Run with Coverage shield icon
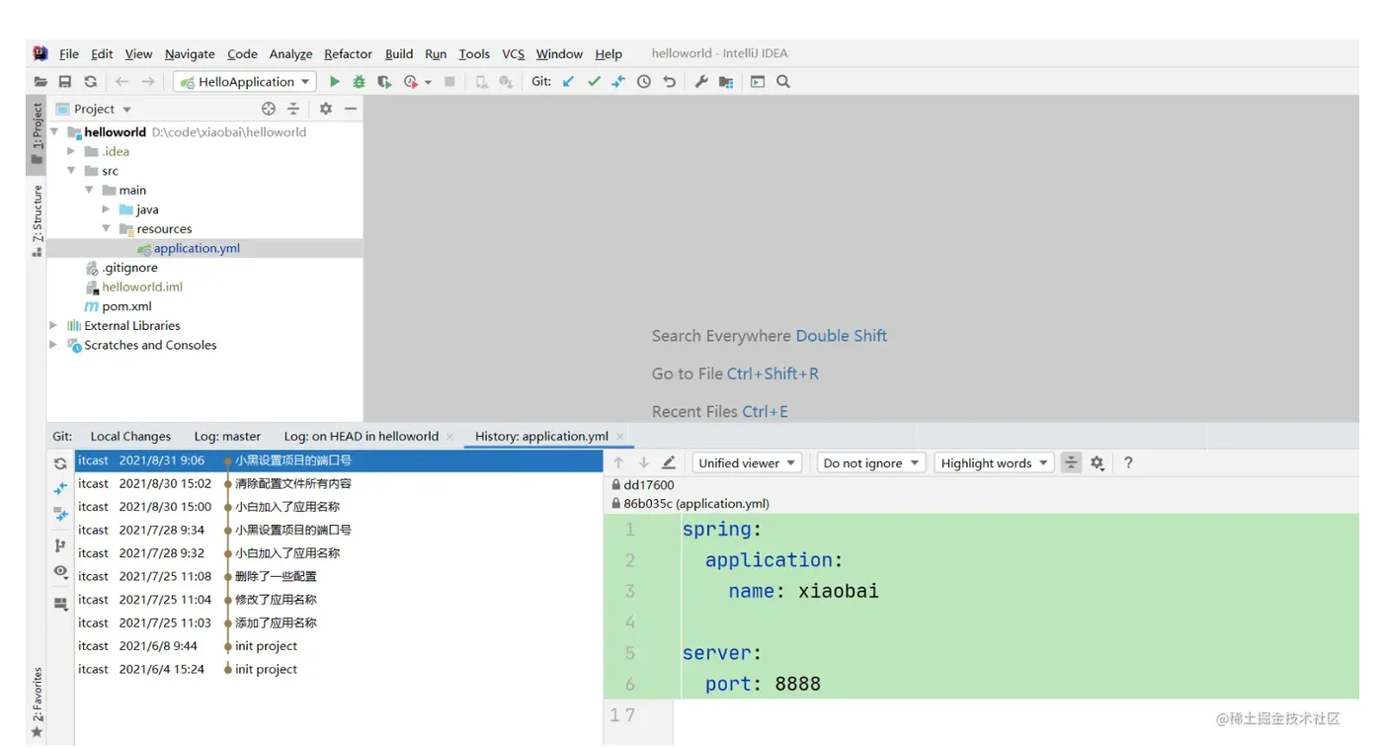 tap(384, 82)
